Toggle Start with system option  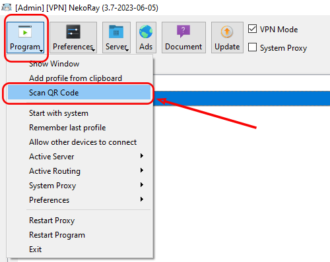(80, 113)
